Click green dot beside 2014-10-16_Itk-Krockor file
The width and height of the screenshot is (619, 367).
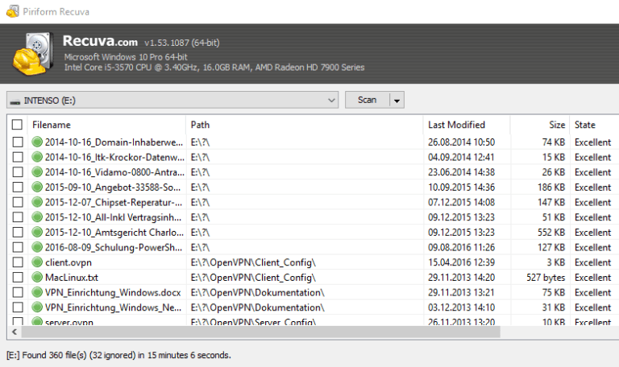[37, 157]
